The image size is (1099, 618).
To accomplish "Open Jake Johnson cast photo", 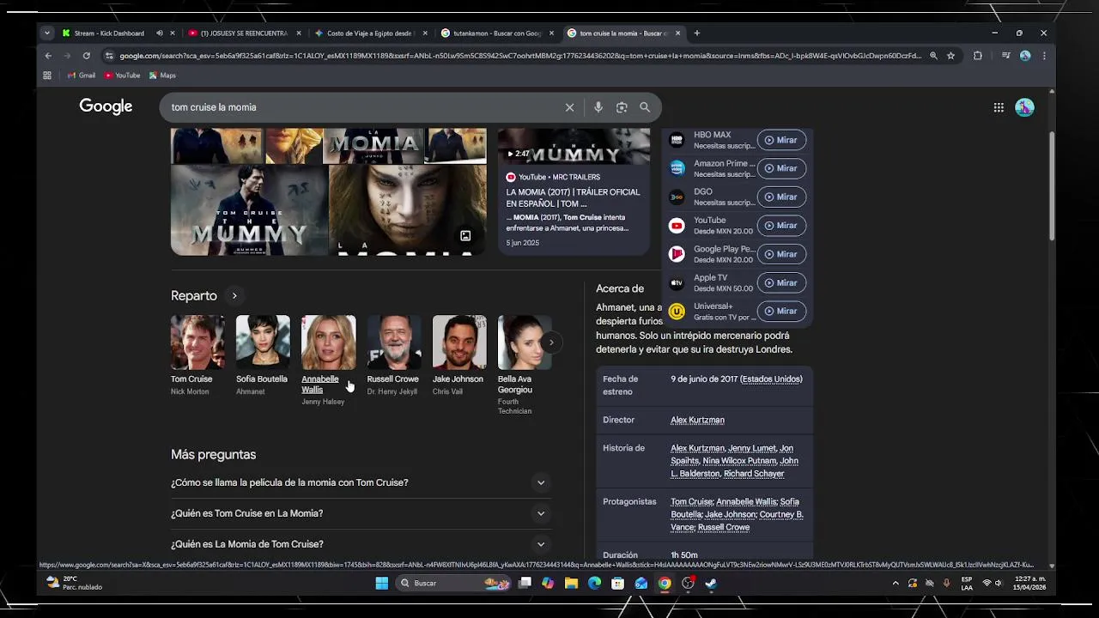I will (x=459, y=342).
